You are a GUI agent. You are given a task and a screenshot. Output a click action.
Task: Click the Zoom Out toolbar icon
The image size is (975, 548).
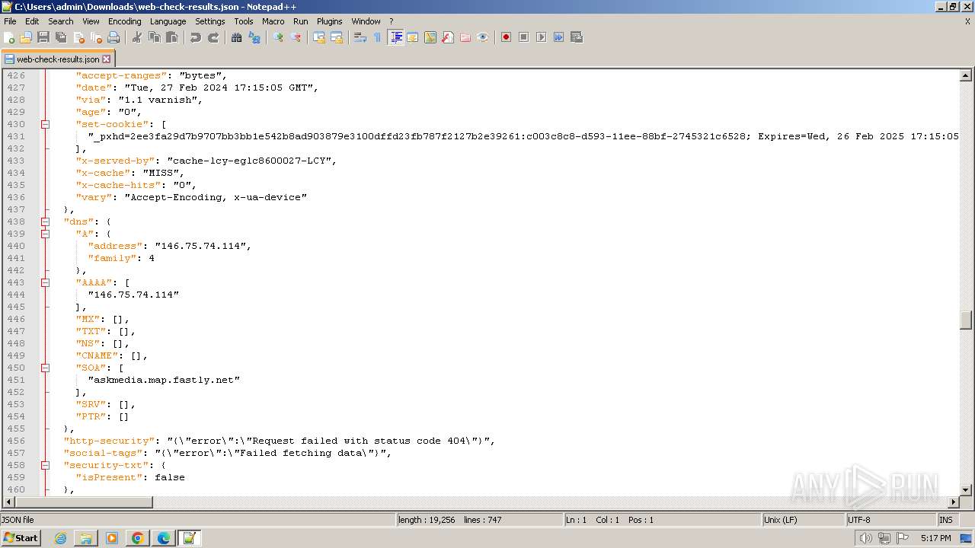tap(296, 37)
